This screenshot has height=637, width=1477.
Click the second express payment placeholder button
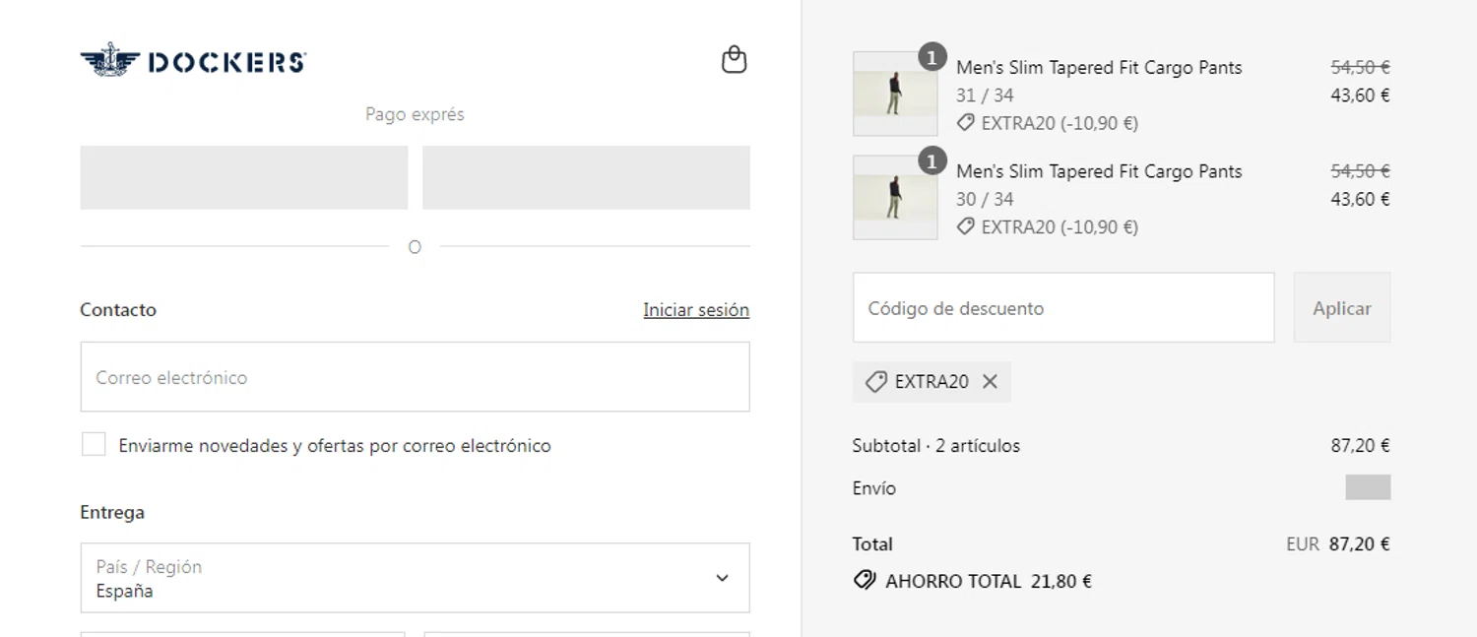(586, 177)
